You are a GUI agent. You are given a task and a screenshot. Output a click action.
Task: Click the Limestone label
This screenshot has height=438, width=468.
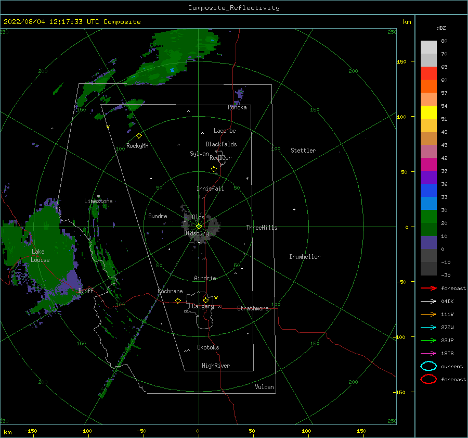tap(98, 201)
